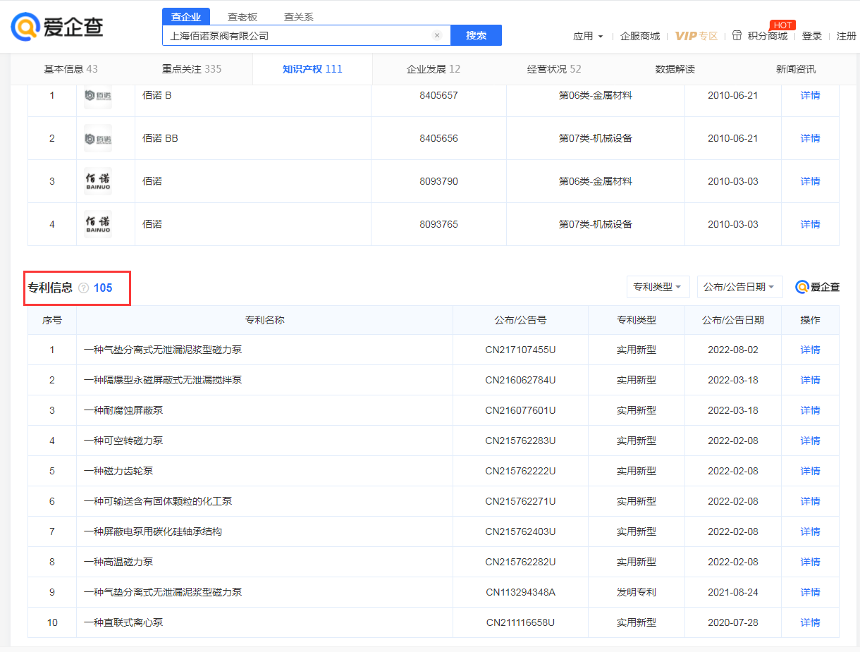Clear the search box with the x icon
860x652 pixels.
(x=437, y=35)
